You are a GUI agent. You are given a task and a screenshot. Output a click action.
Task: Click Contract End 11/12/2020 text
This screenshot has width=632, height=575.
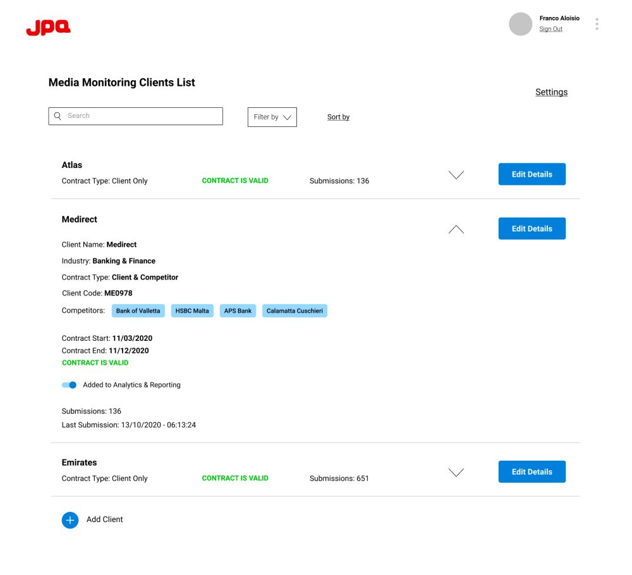[105, 351]
